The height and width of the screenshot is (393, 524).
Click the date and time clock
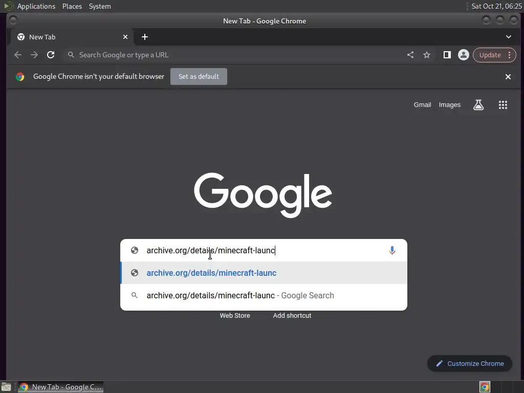pyautogui.click(x=496, y=6)
